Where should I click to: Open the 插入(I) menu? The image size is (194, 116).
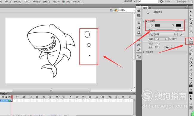click(x=8, y=1)
